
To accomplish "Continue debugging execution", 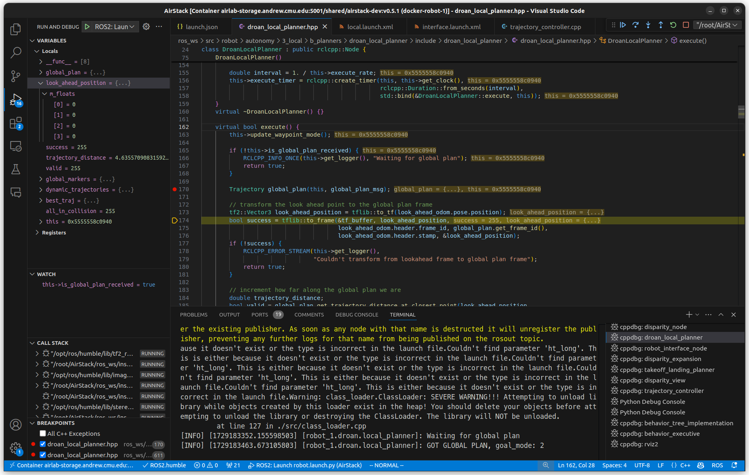I will click(x=623, y=25).
